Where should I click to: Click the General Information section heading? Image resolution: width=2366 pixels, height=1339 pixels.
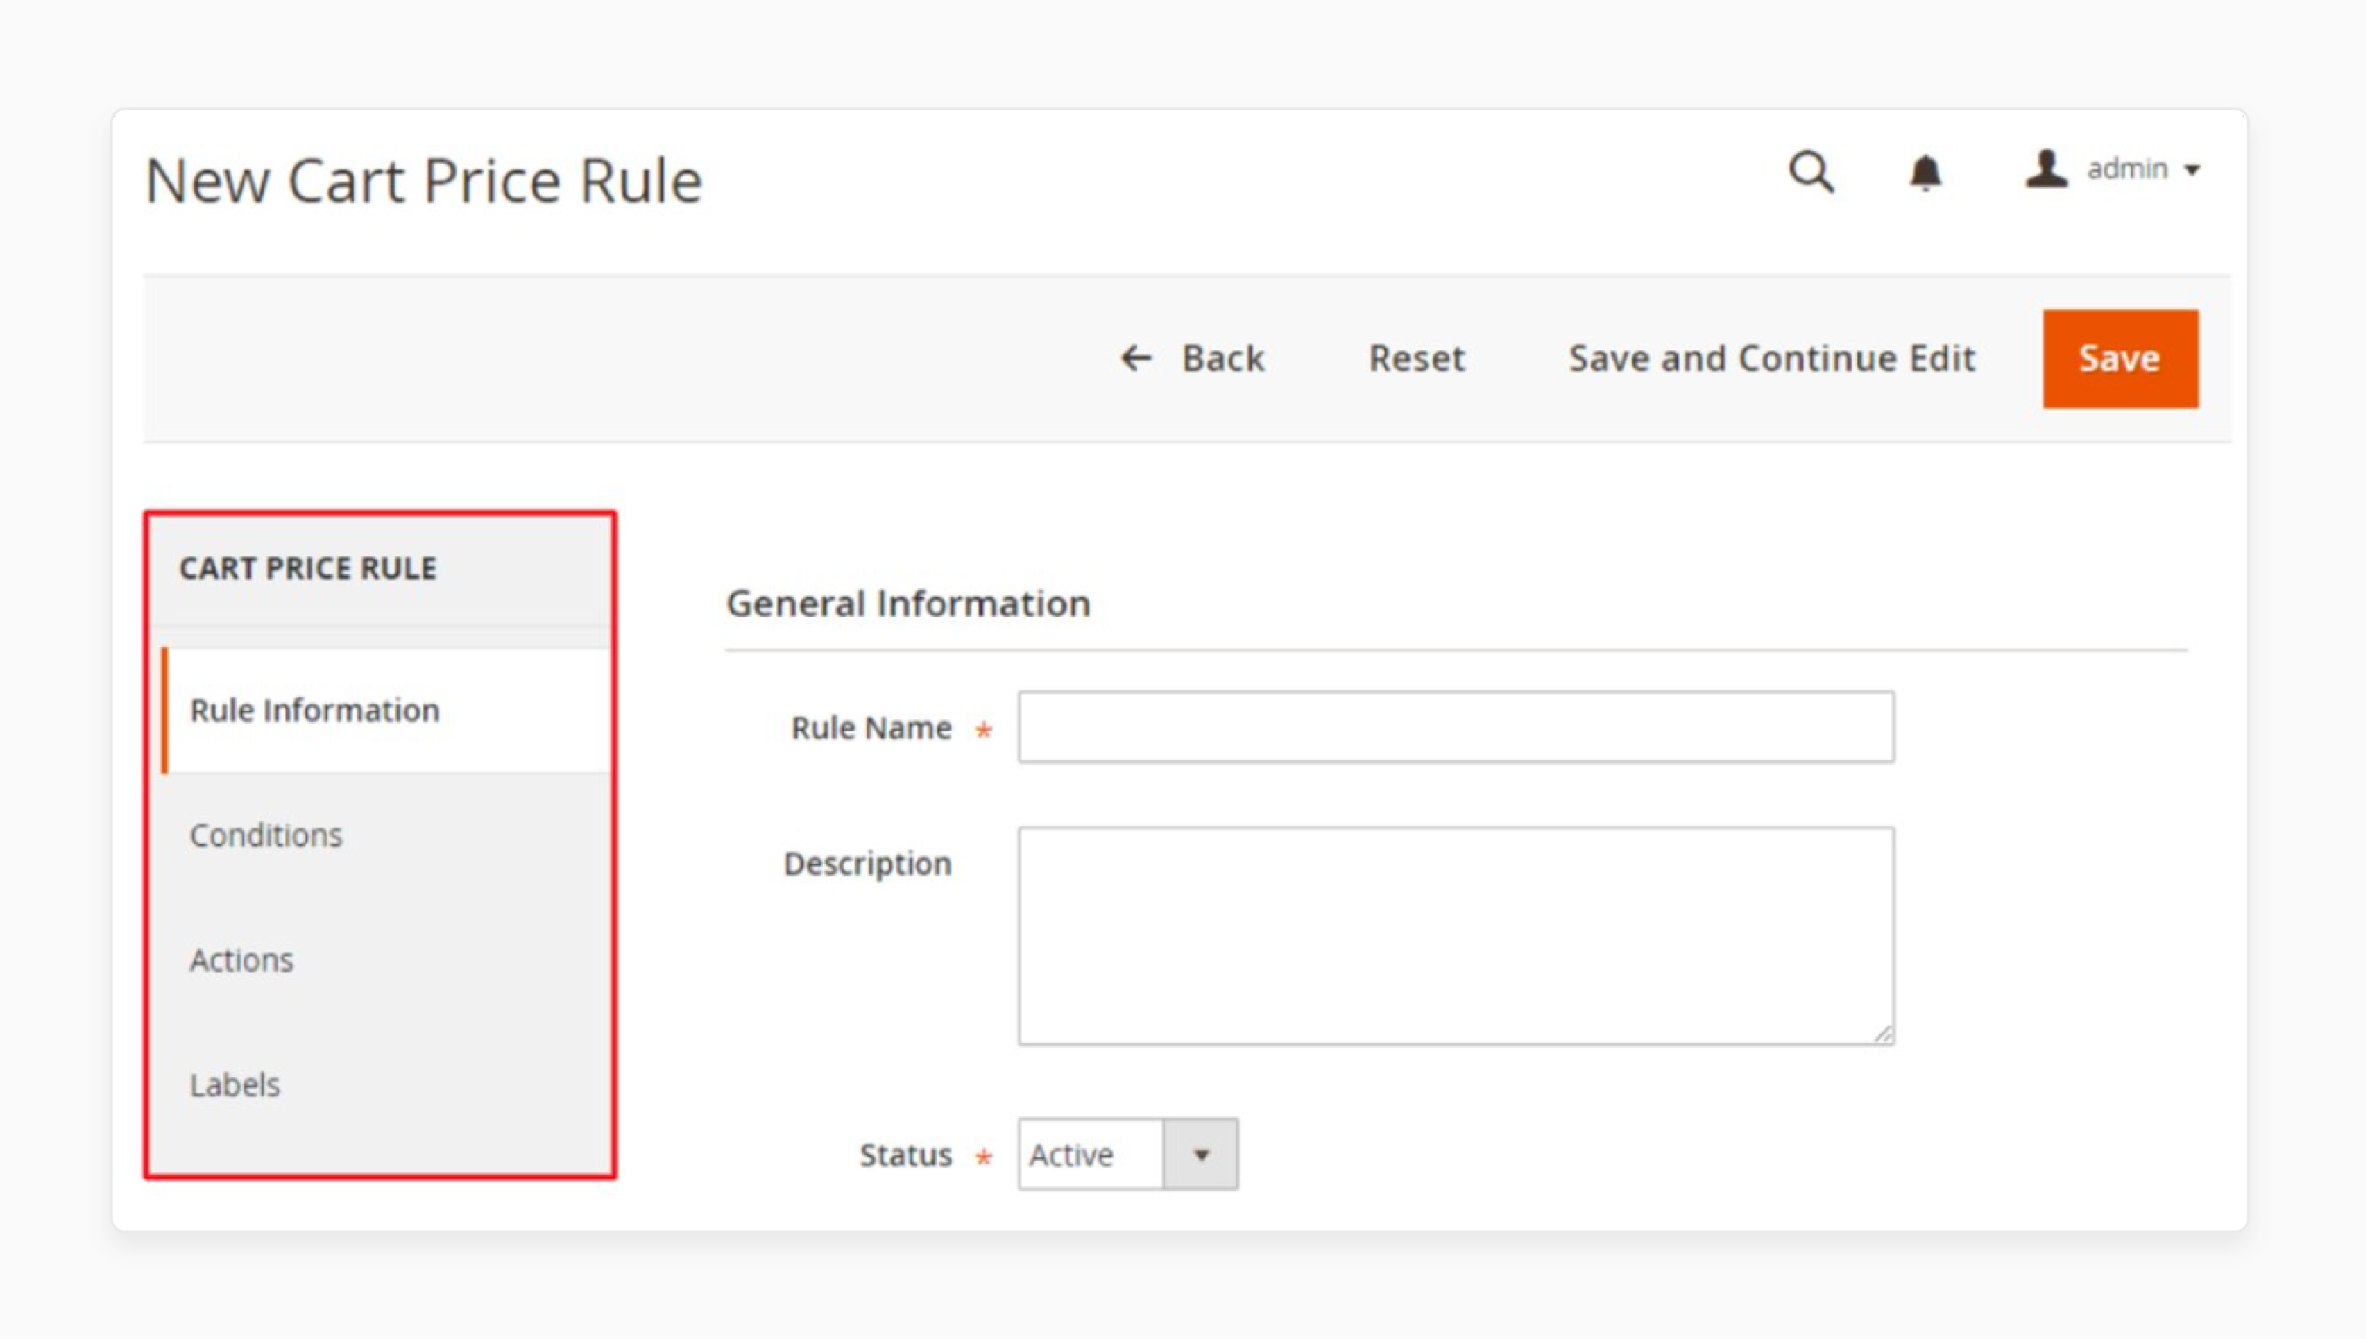pyautogui.click(x=907, y=603)
